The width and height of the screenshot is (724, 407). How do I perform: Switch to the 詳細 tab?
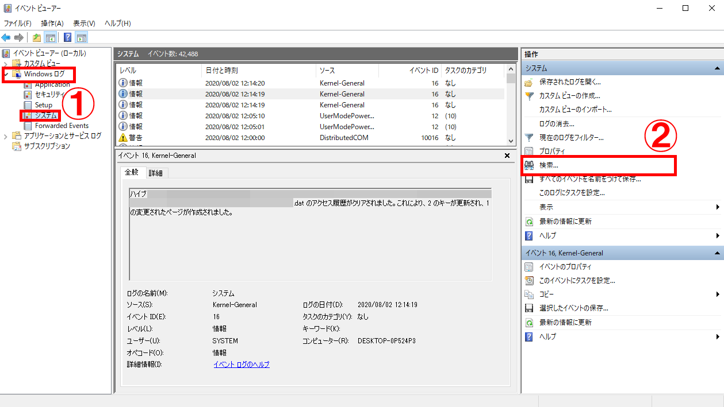click(155, 173)
